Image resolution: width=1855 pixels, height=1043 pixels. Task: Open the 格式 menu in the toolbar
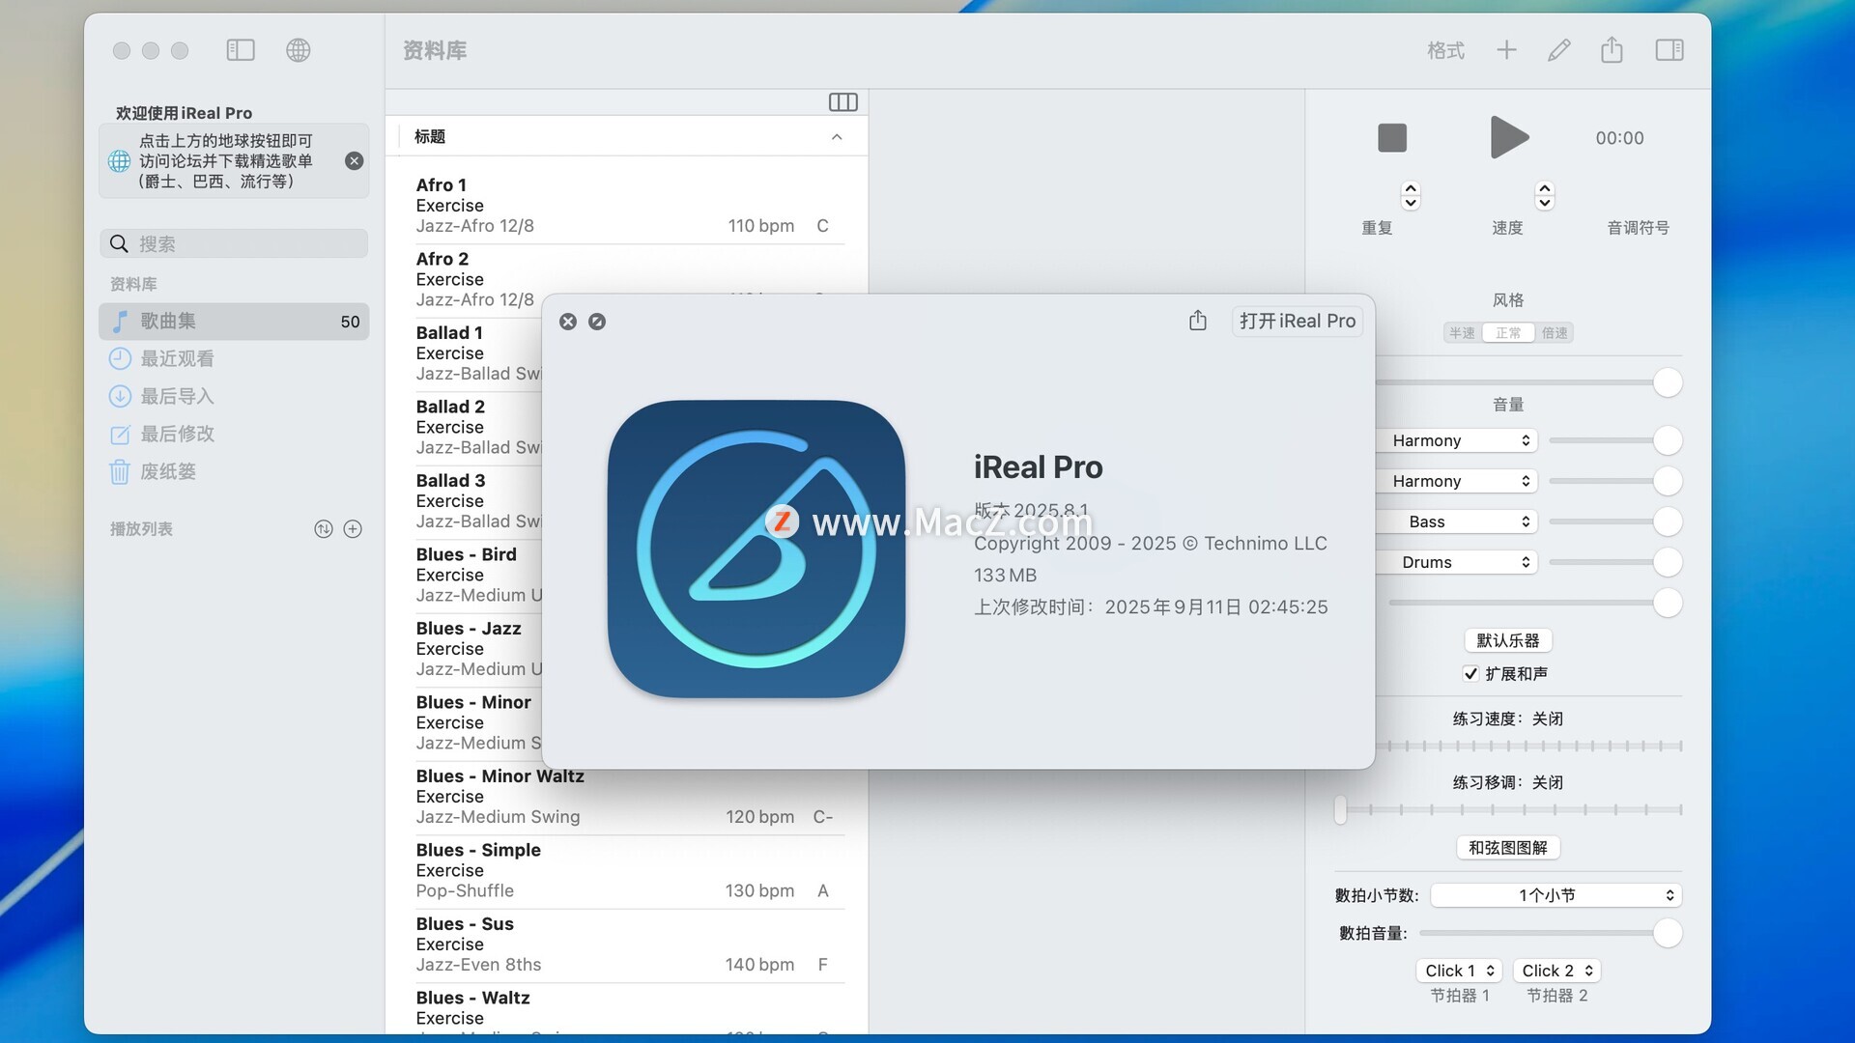pos(1446,50)
